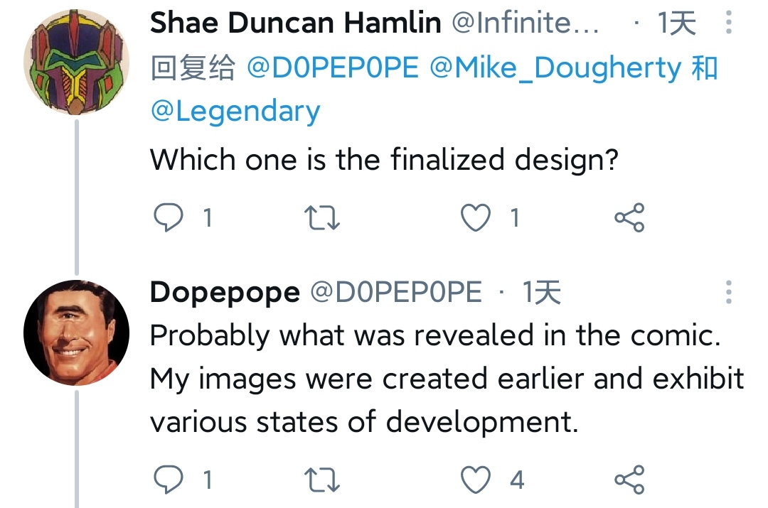Open Dopepope's profile by display name
This screenshot has width=768, height=508.
click(225, 293)
